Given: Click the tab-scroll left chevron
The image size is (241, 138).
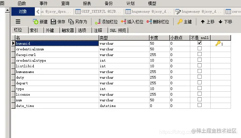Looking at the screenshot, I should [38, 12].
